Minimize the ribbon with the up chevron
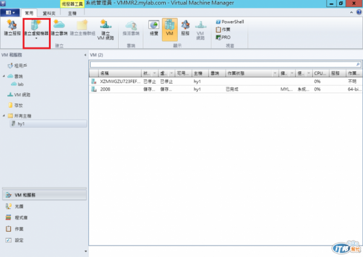 coord(351,13)
